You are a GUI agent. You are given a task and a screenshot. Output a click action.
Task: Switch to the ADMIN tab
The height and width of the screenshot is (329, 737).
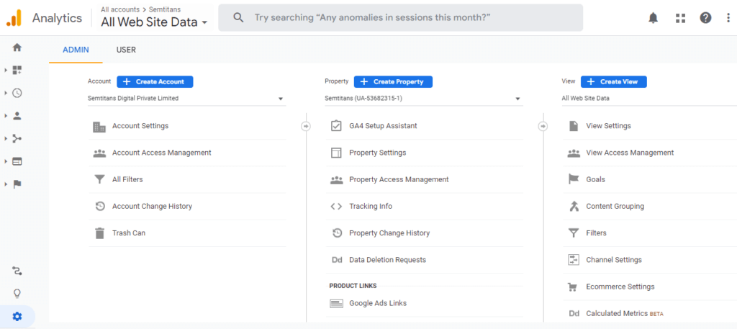(76, 50)
